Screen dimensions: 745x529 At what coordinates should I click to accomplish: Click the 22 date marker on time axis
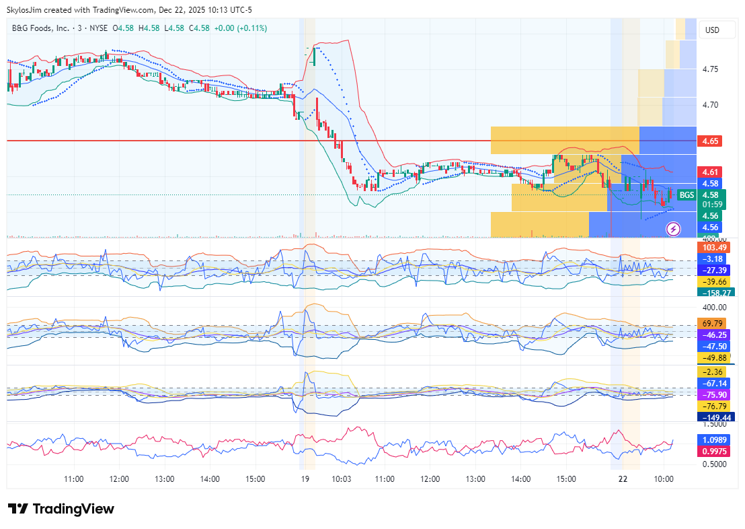coord(623,479)
